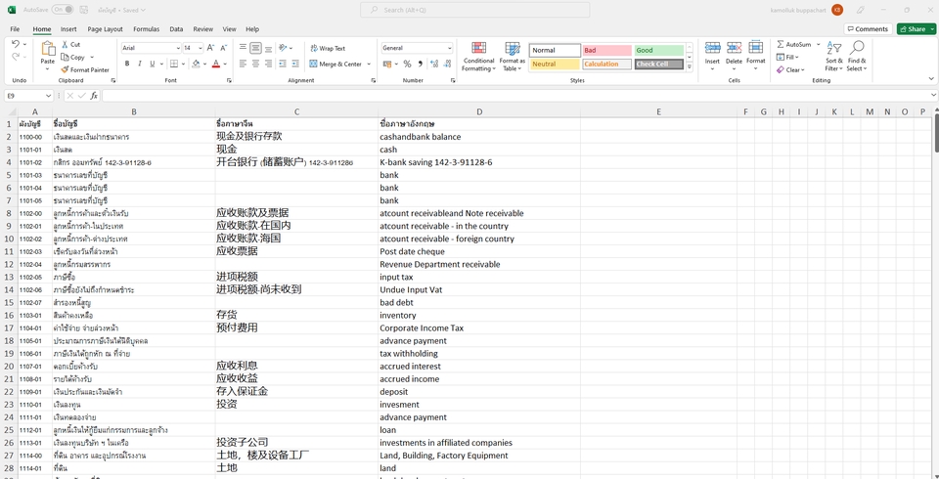Open the Insert tab
This screenshot has height=479, width=939.
[68, 28]
